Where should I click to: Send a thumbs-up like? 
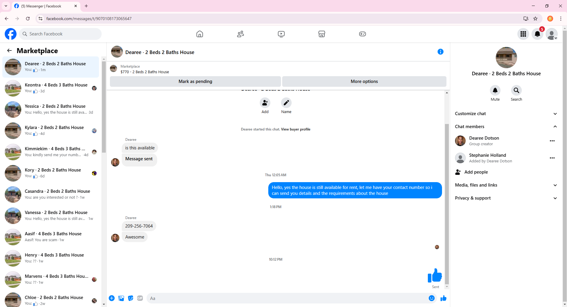443,298
